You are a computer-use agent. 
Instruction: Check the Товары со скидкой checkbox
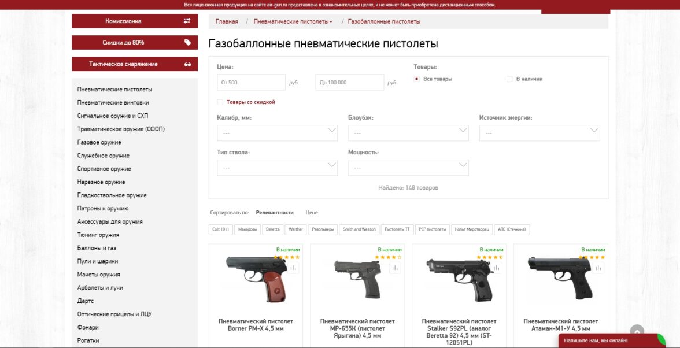(220, 102)
